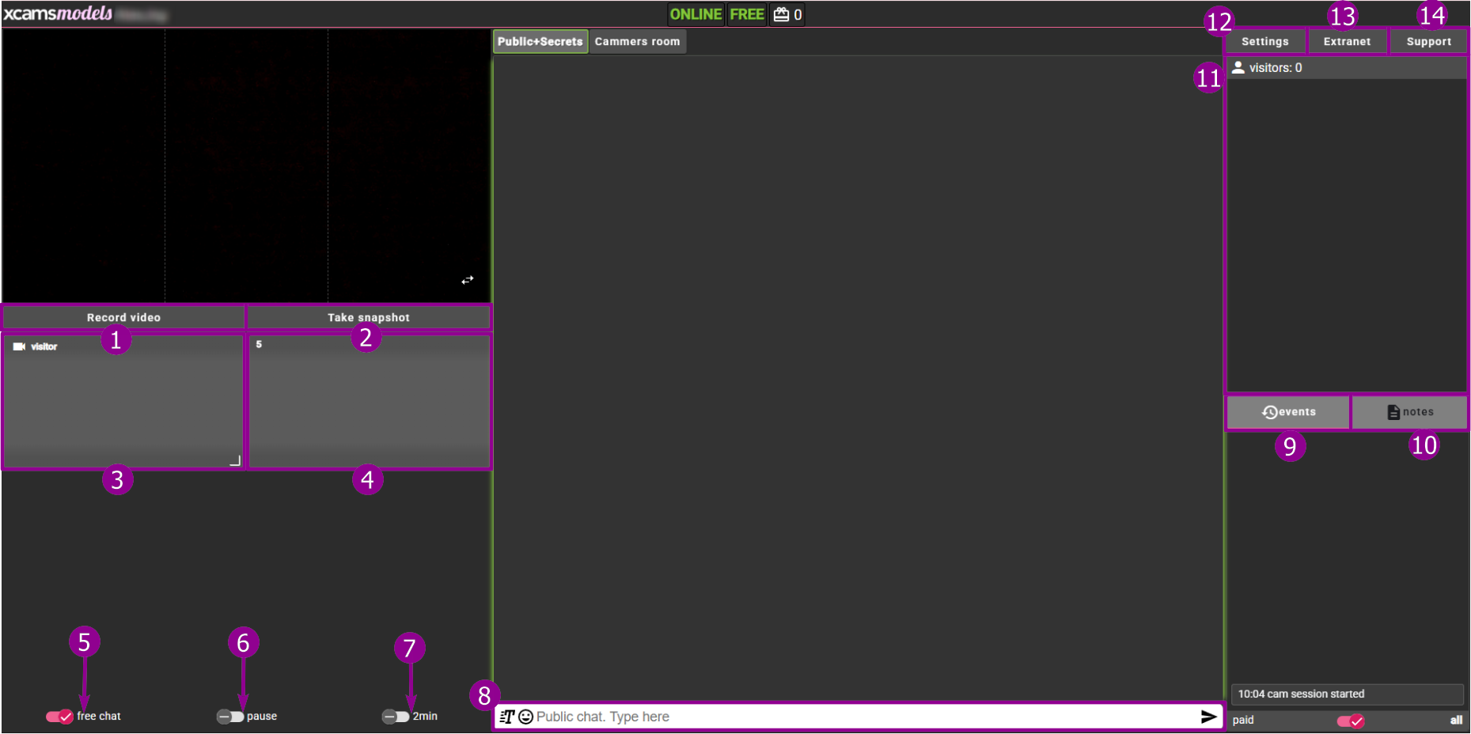
Task: Open the events tab
Action: [x=1288, y=412]
